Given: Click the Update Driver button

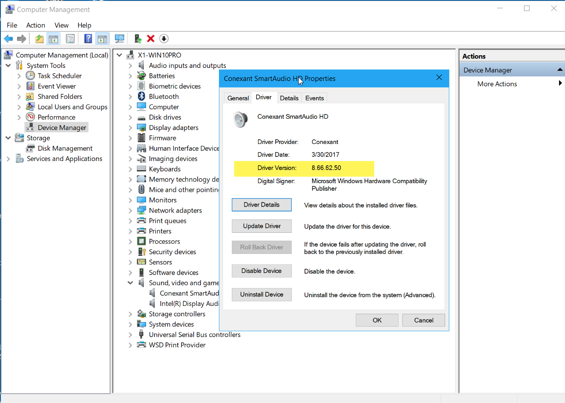Looking at the screenshot, I should 262,226.
